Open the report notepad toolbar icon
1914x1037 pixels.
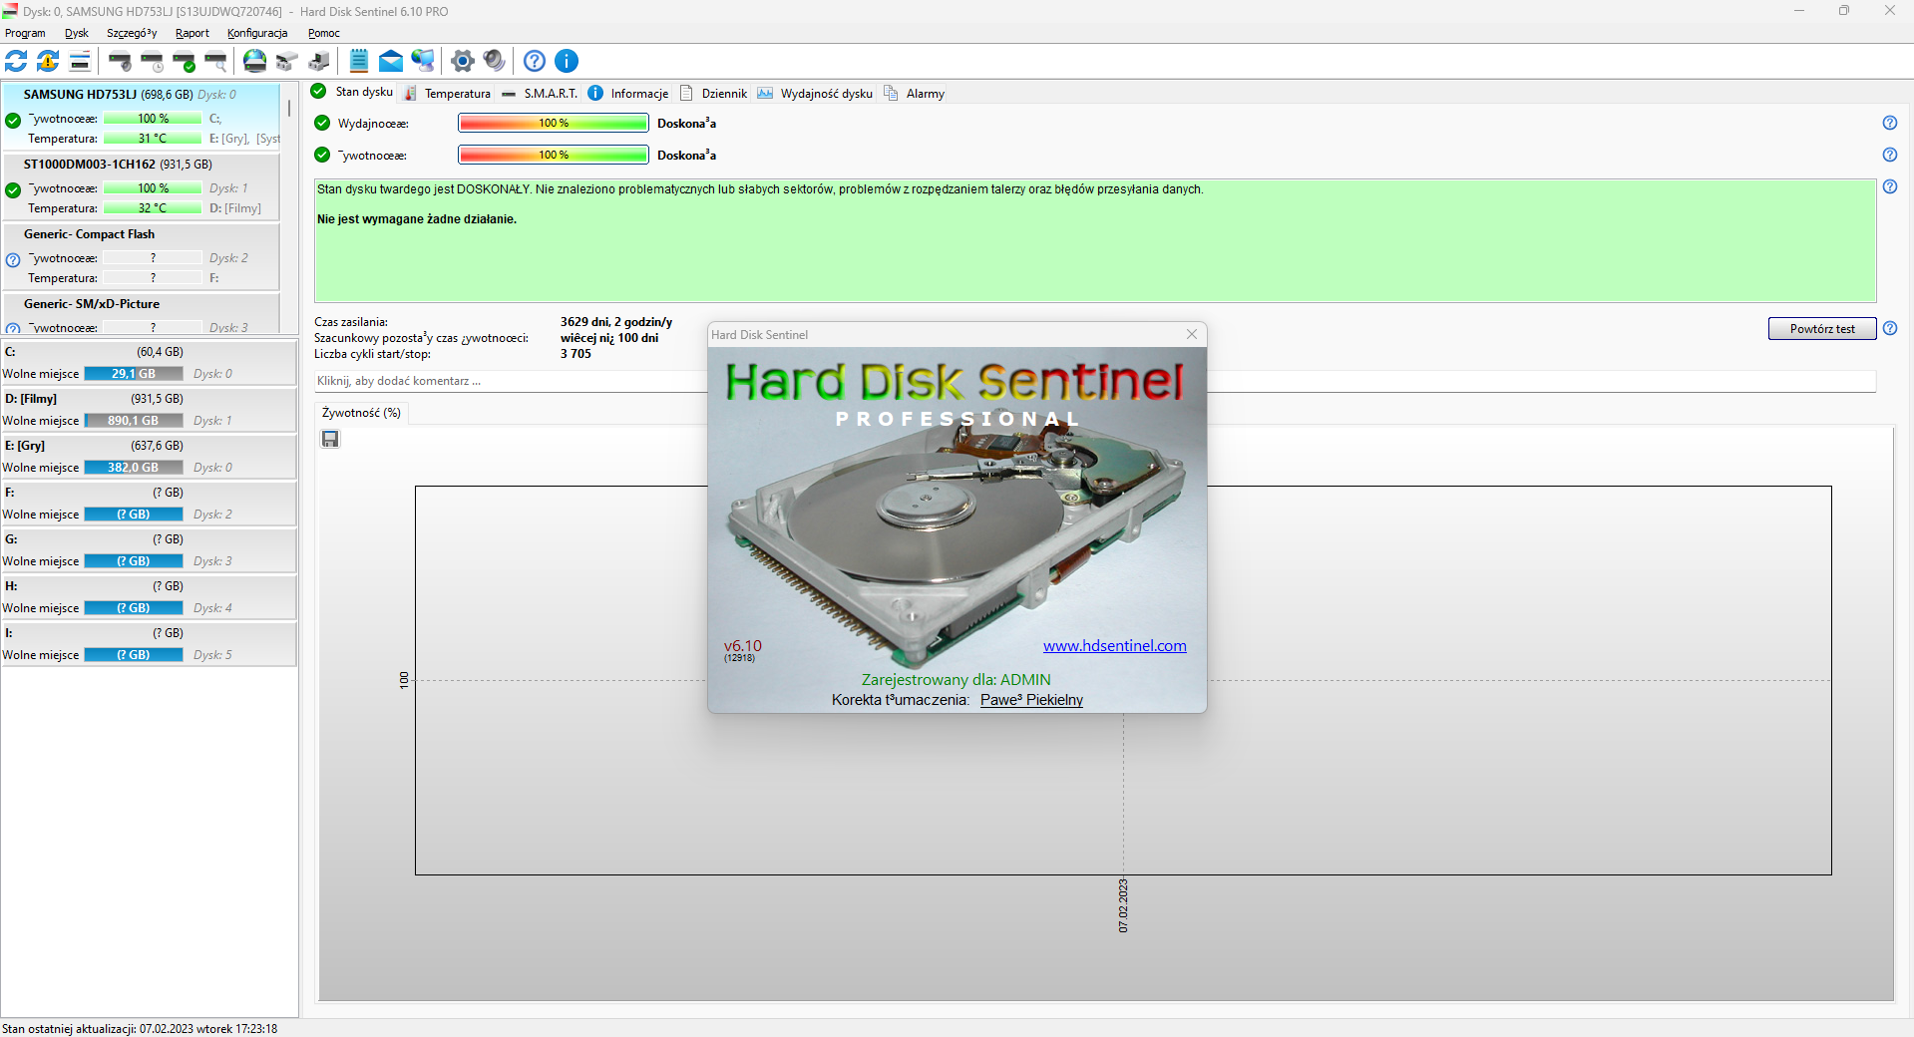point(359,61)
